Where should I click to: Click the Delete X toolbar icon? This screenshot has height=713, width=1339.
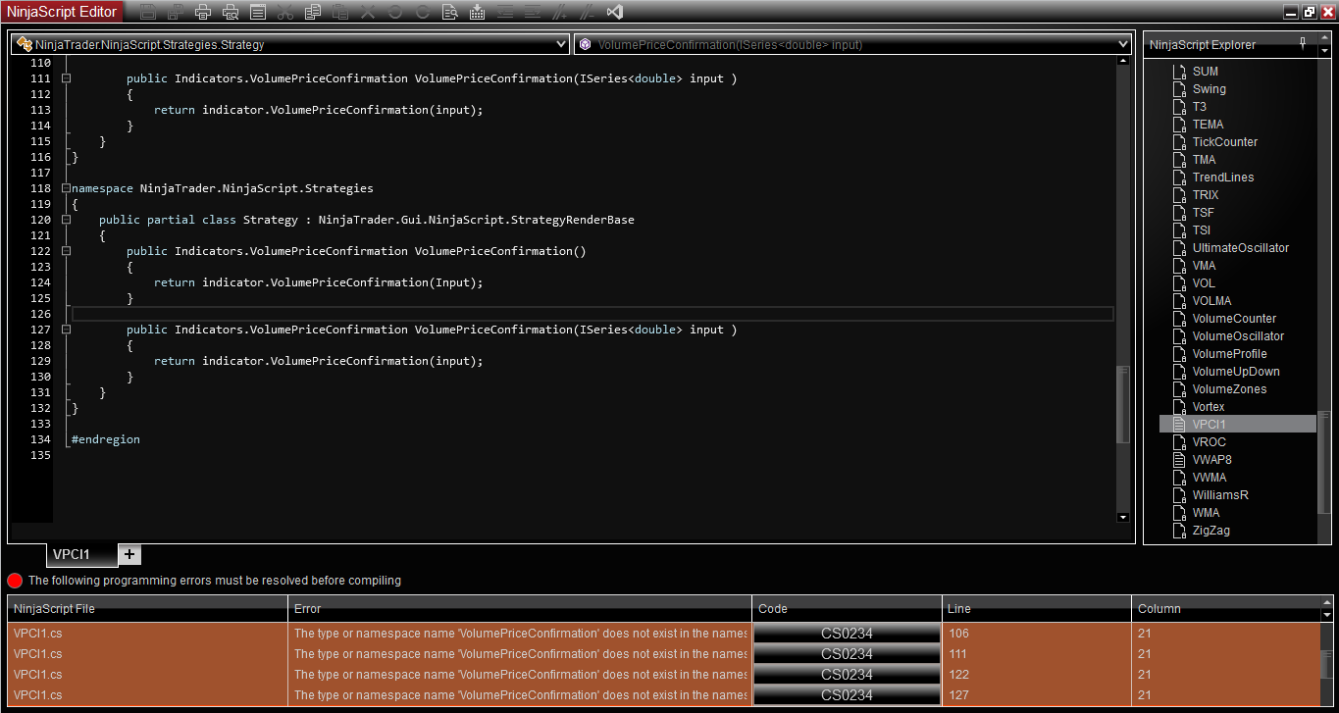pos(368,13)
